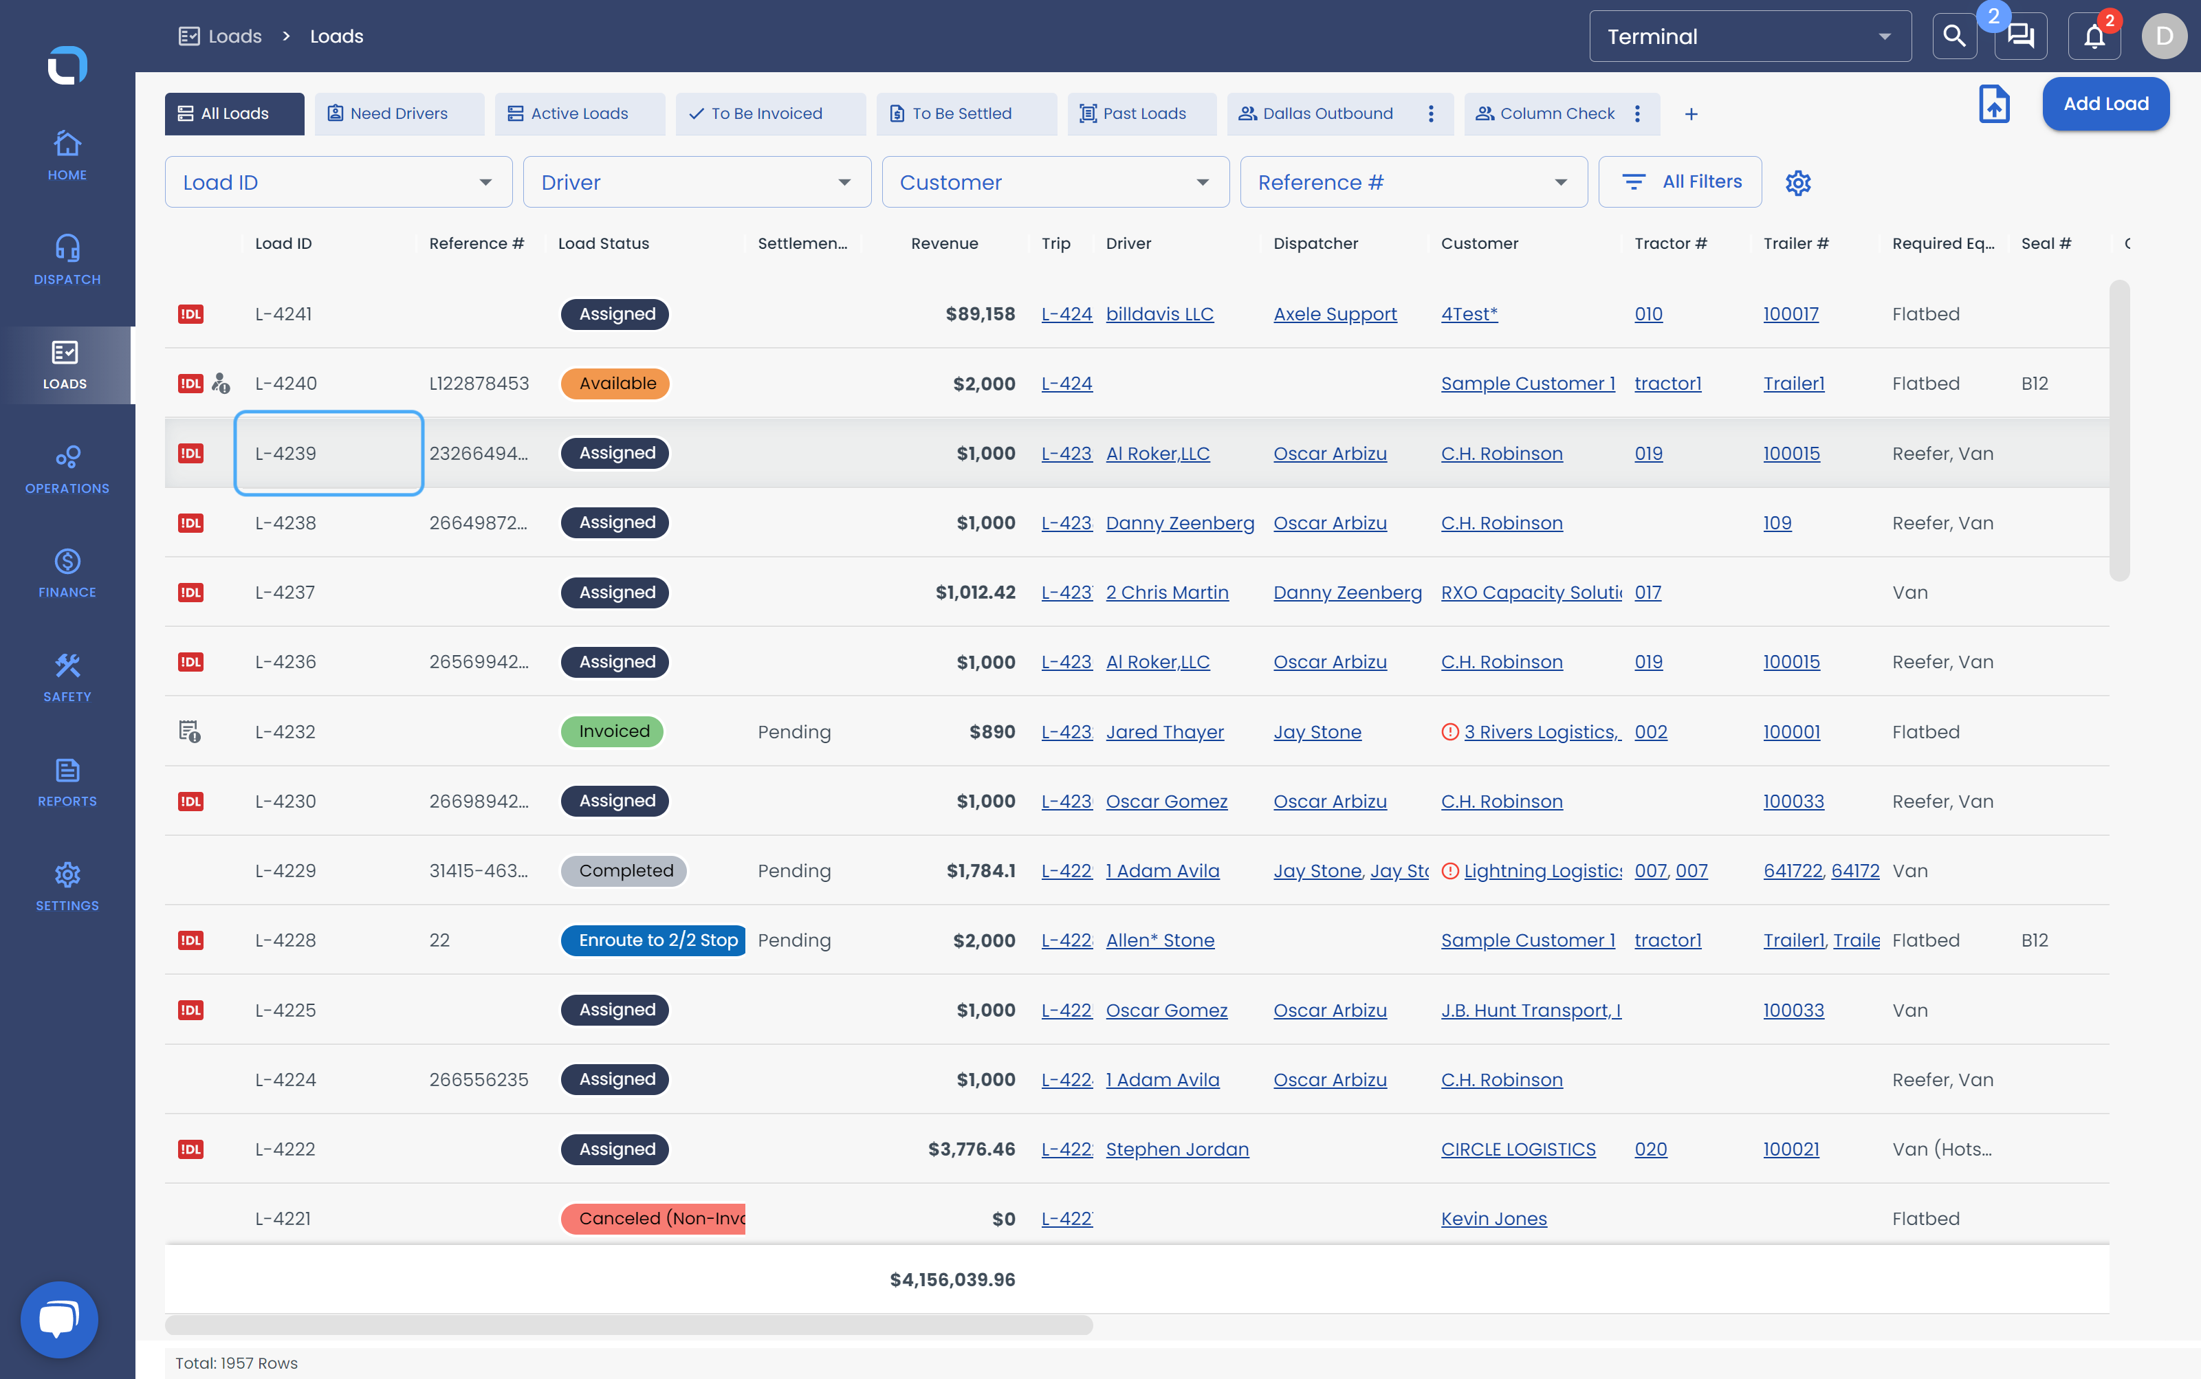
Task: Expand the Load ID filter dropdown
Action: tap(338, 182)
